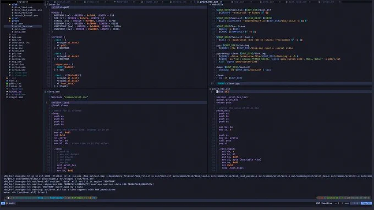The width and height of the screenshot is (374, 210).
Task: Open fat16.asm in Explorer
Action: 18,51
